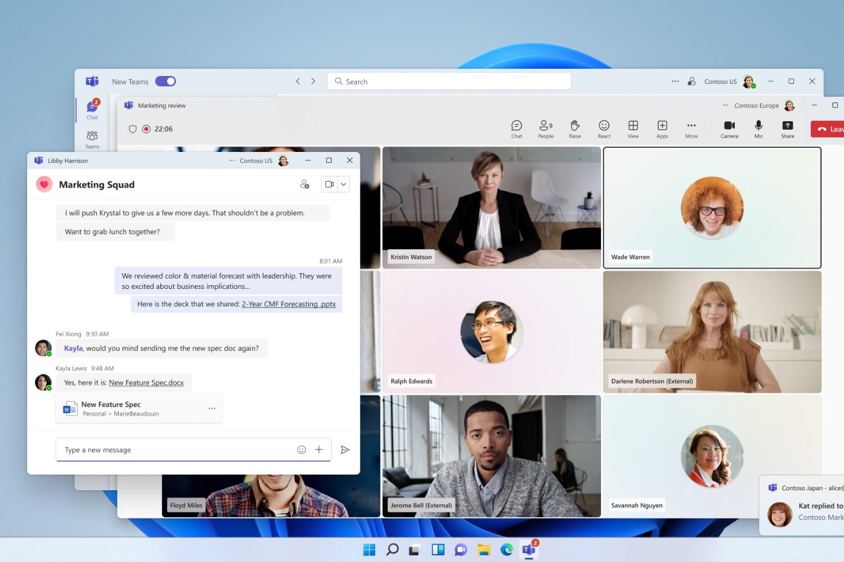Screen dimensions: 844x562
Task: Open the New Feature Spec file card
Action: tap(139, 409)
